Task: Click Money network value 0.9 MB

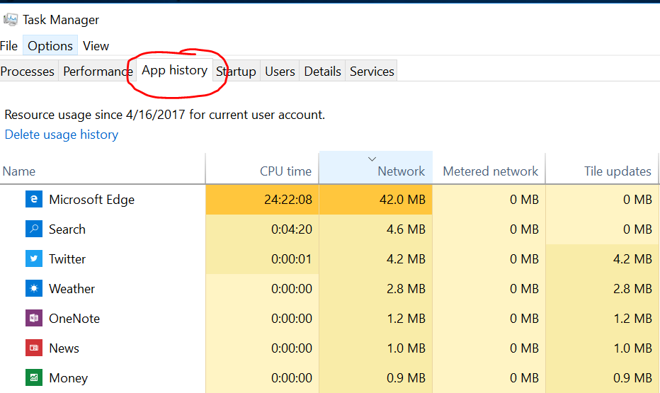Action: (x=406, y=378)
